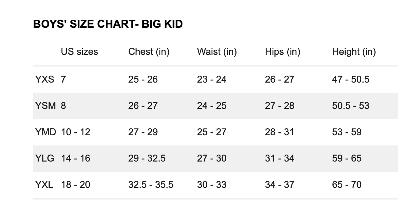Click the Height (in) column header
This screenshot has height=220, width=419.
tap(354, 52)
